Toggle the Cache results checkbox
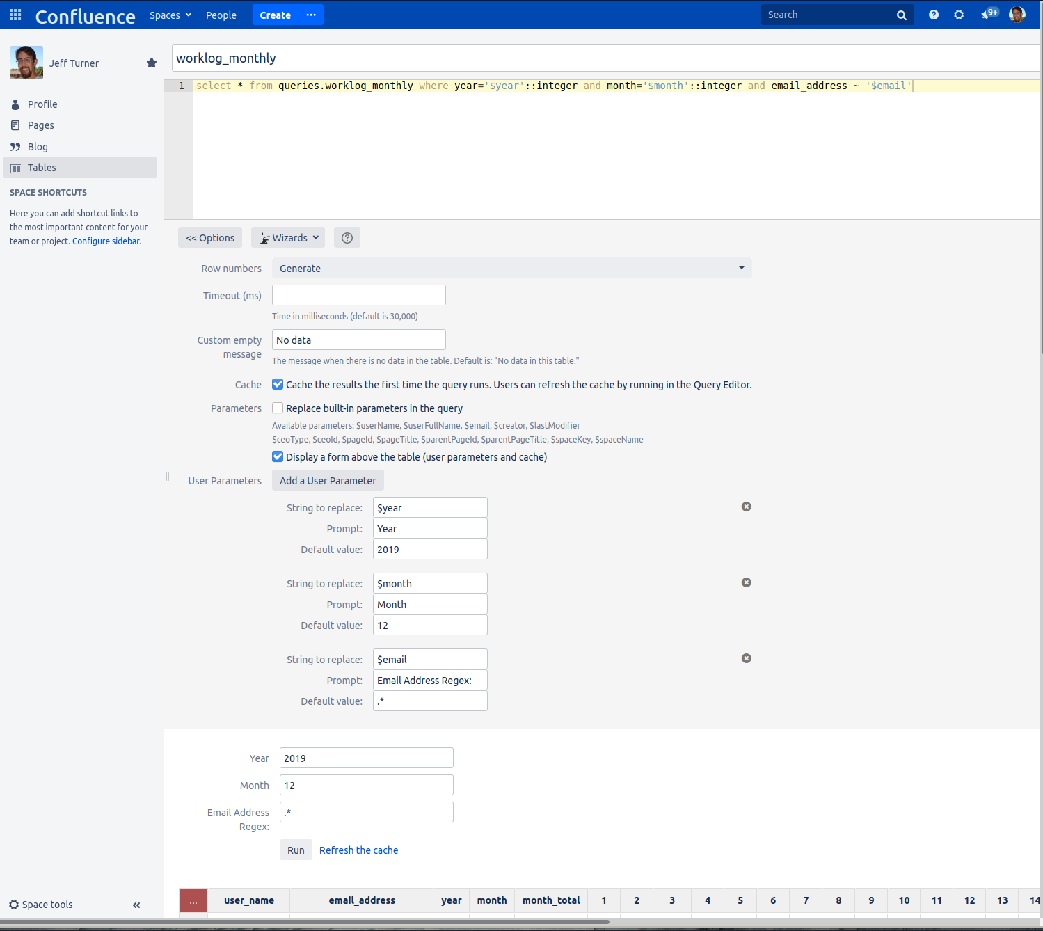The width and height of the screenshot is (1043, 931). [x=278, y=385]
